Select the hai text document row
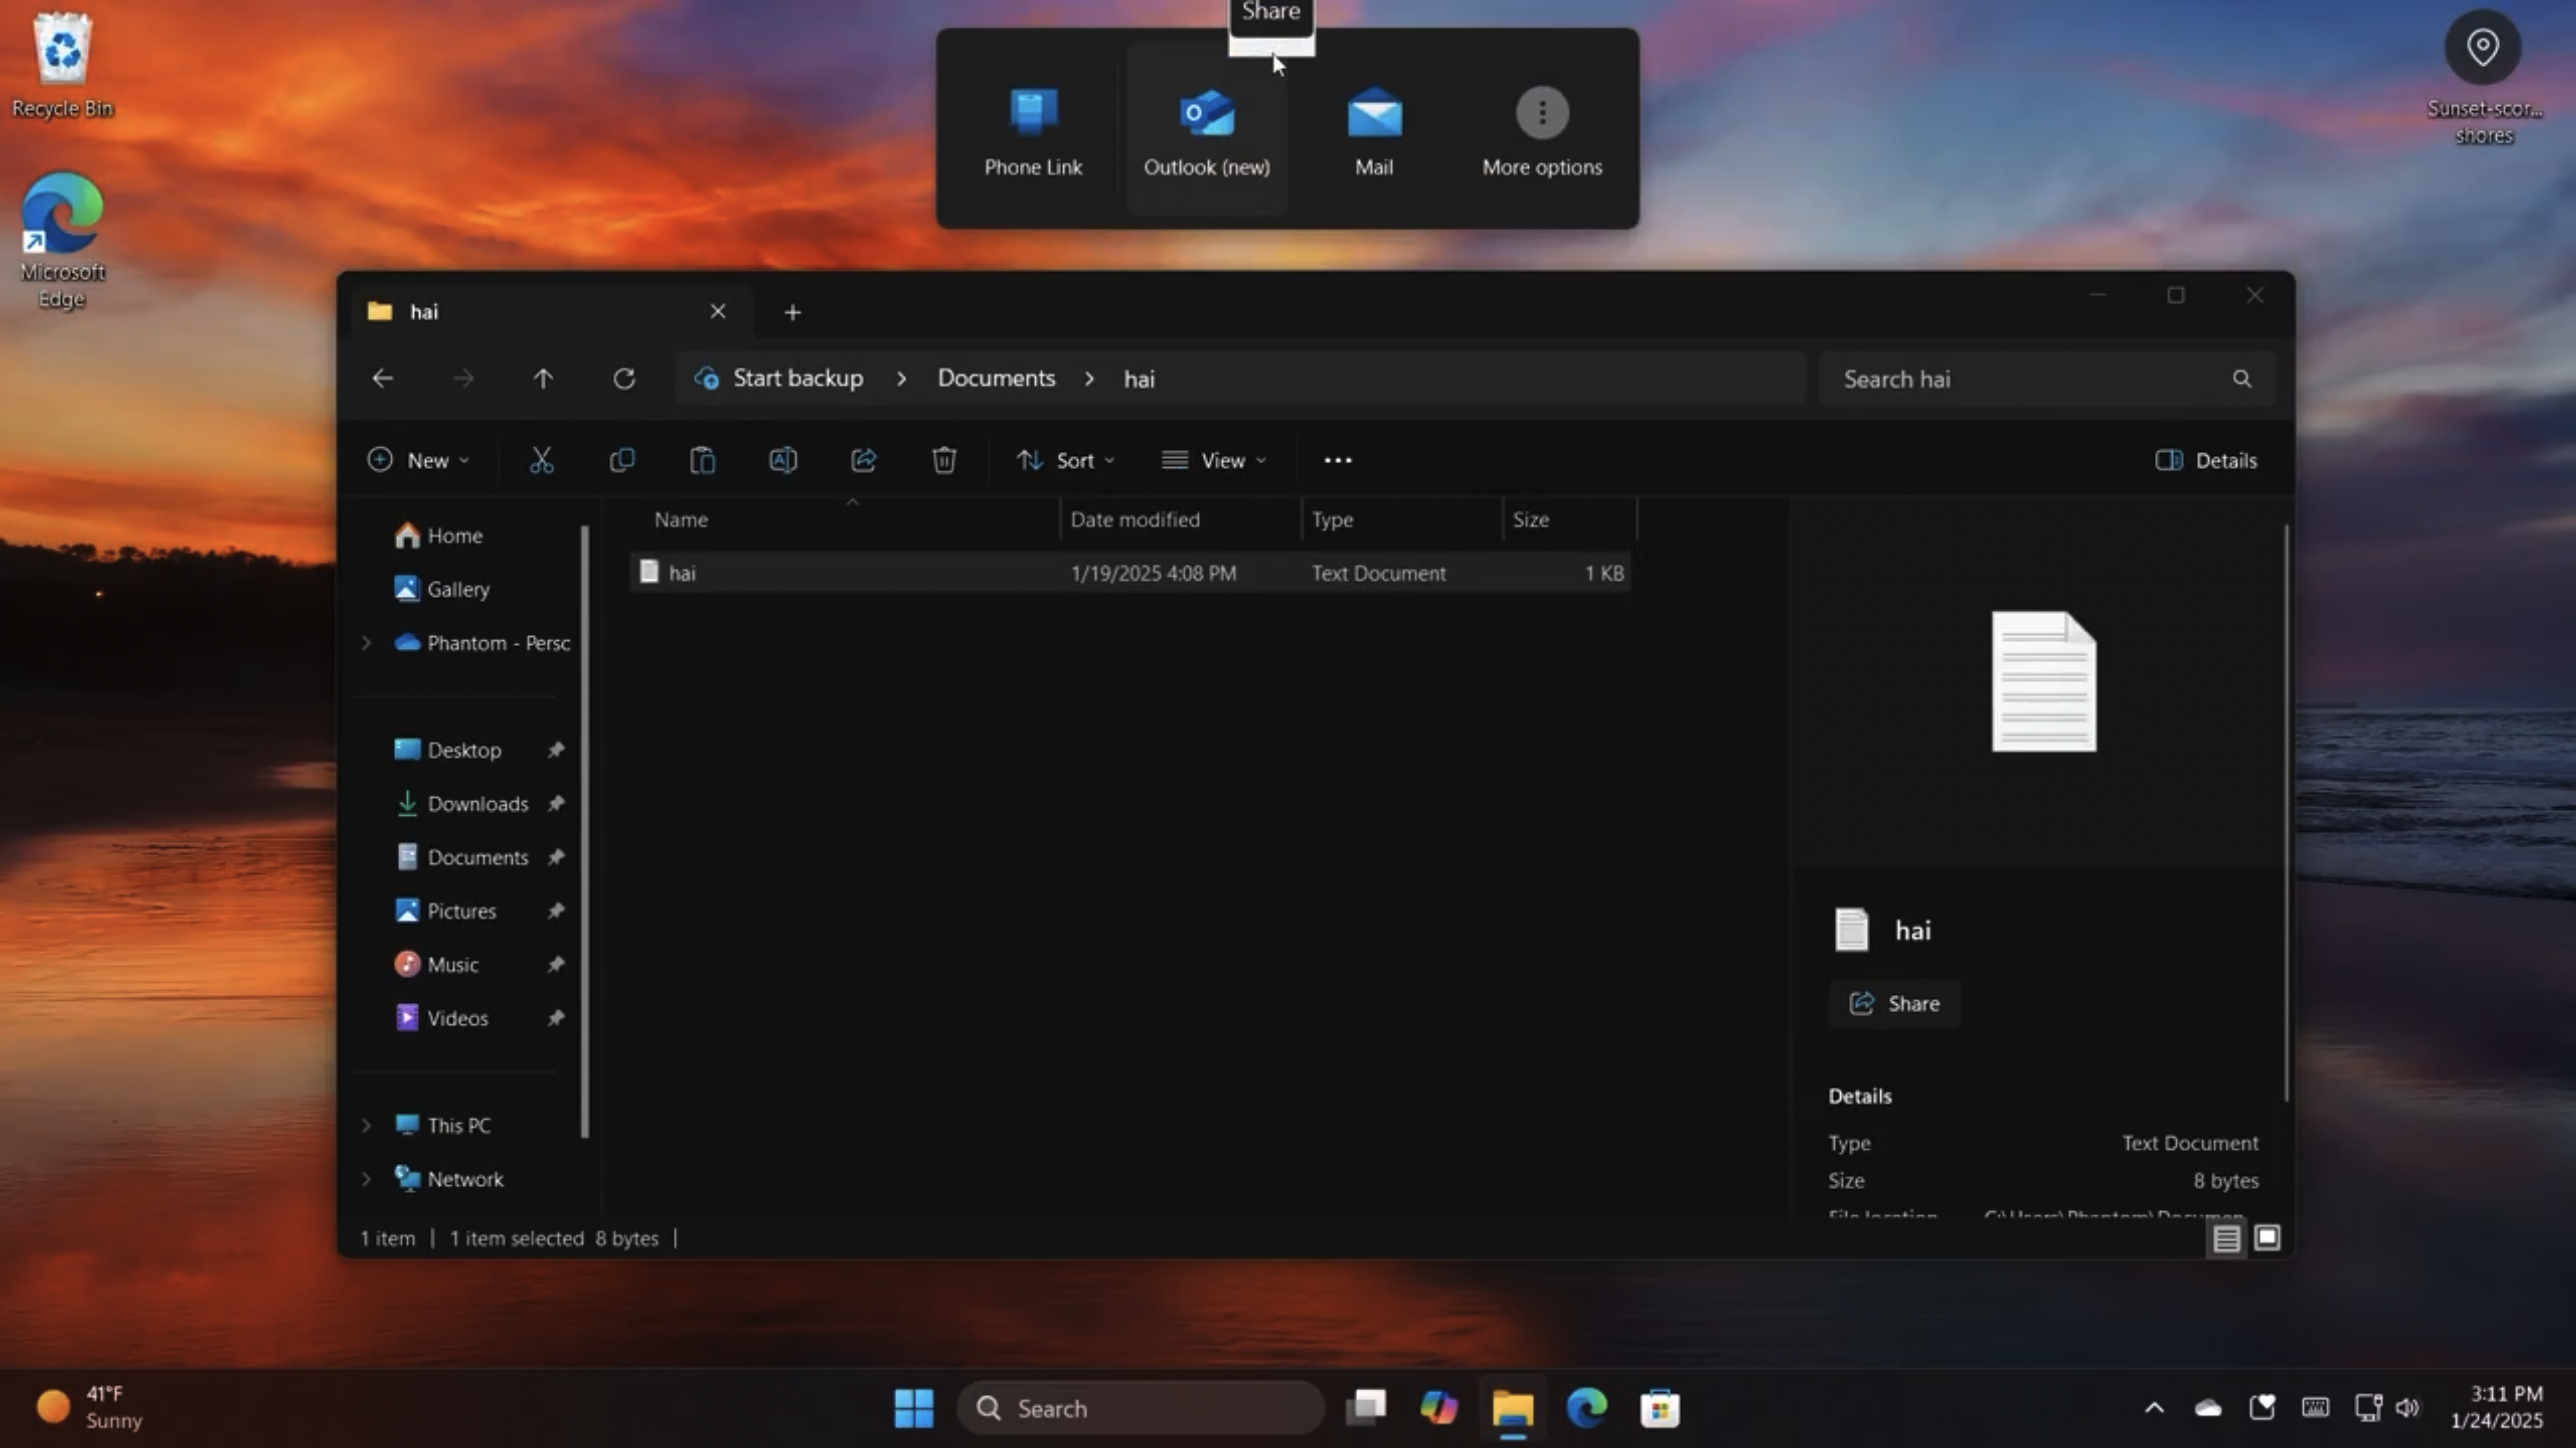 (x=1131, y=572)
